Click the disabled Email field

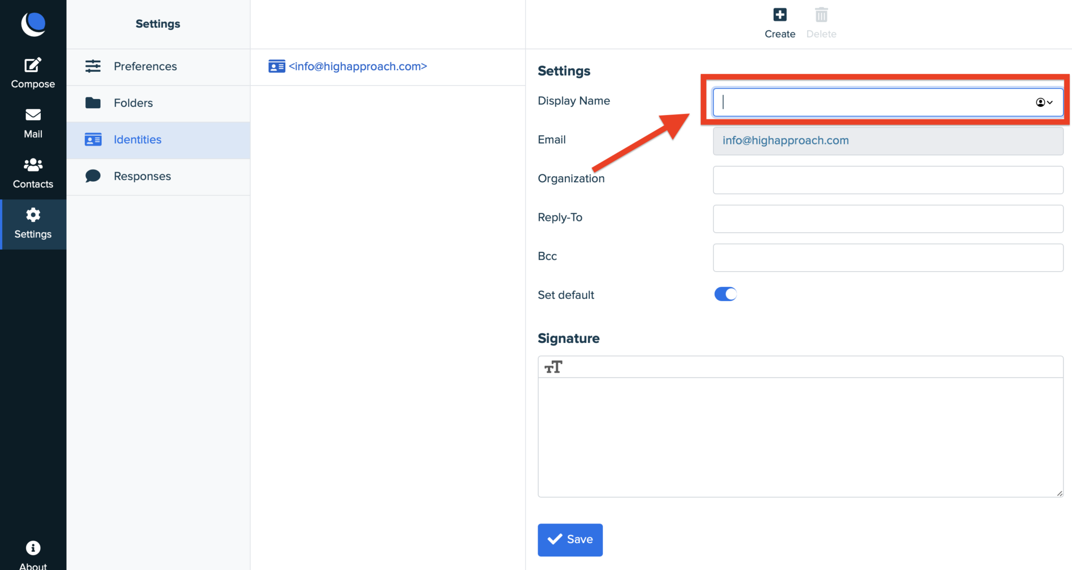tap(888, 141)
